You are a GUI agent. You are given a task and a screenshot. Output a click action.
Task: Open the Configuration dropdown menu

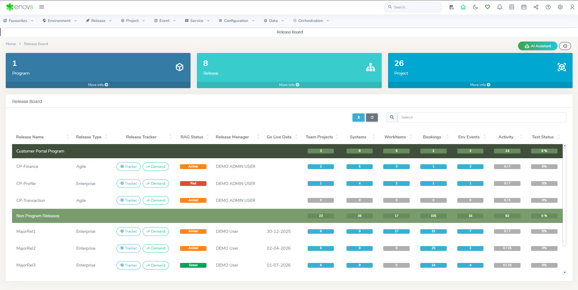(237, 21)
